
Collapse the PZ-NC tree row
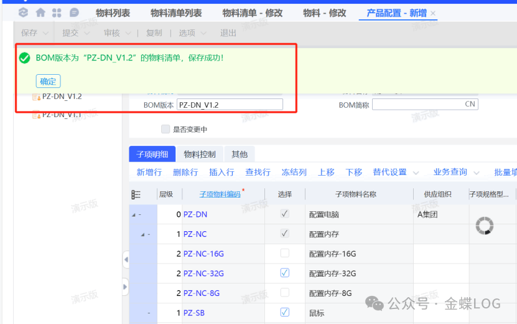[143, 234]
